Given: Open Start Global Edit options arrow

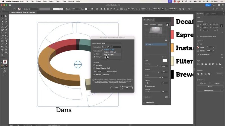Looking at the screenshot, I should pyautogui.click(x=222, y=90).
